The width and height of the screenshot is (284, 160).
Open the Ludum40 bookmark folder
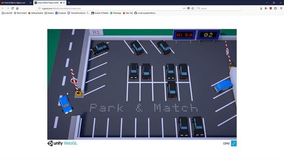[7, 13]
